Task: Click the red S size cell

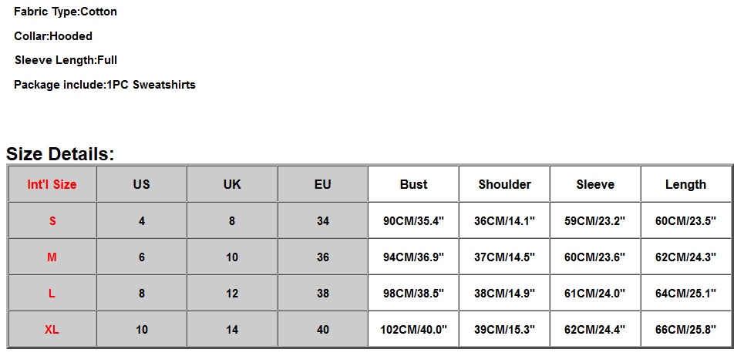Action: (x=52, y=220)
